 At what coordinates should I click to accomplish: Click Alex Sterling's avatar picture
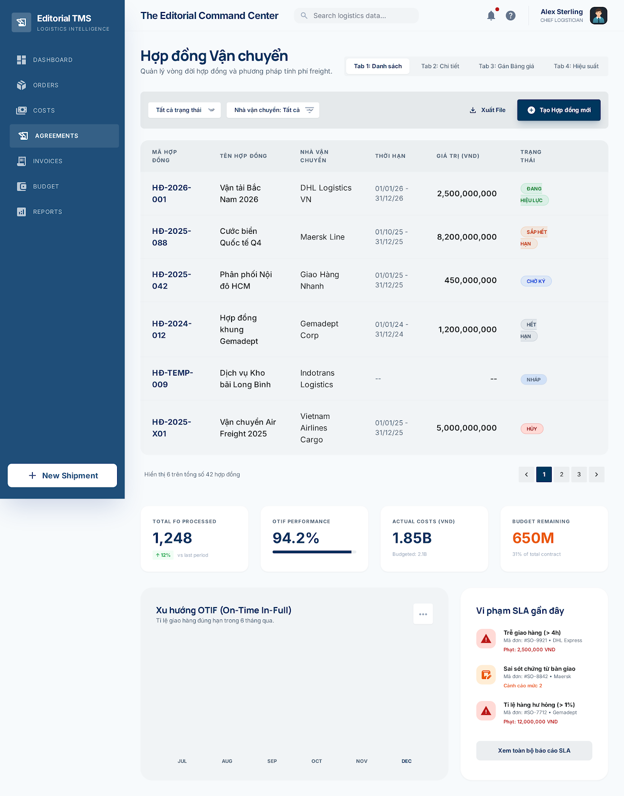click(x=599, y=15)
